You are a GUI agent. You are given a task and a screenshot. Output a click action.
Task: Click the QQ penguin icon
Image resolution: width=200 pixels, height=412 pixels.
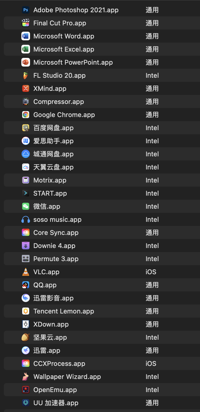pyautogui.click(x=25, y=285)
